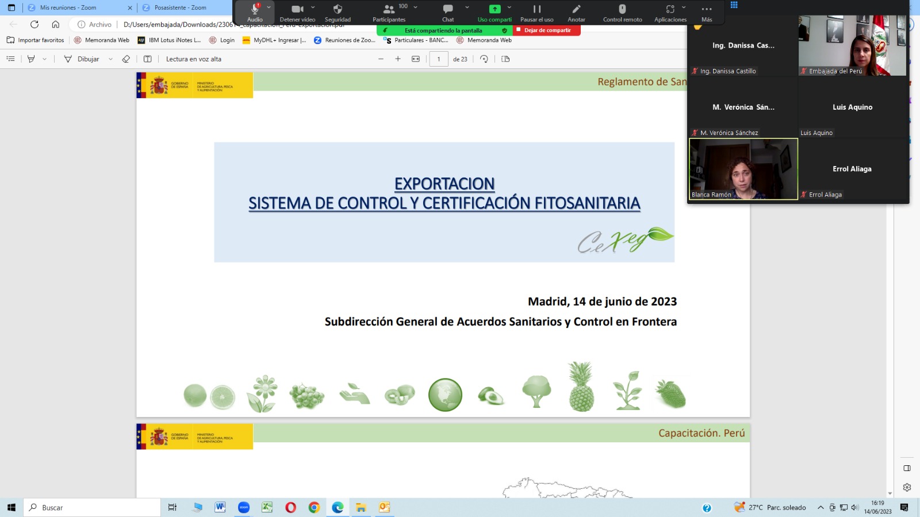
Task: Open Control remoto mouse option
Action: coord(622,12)
